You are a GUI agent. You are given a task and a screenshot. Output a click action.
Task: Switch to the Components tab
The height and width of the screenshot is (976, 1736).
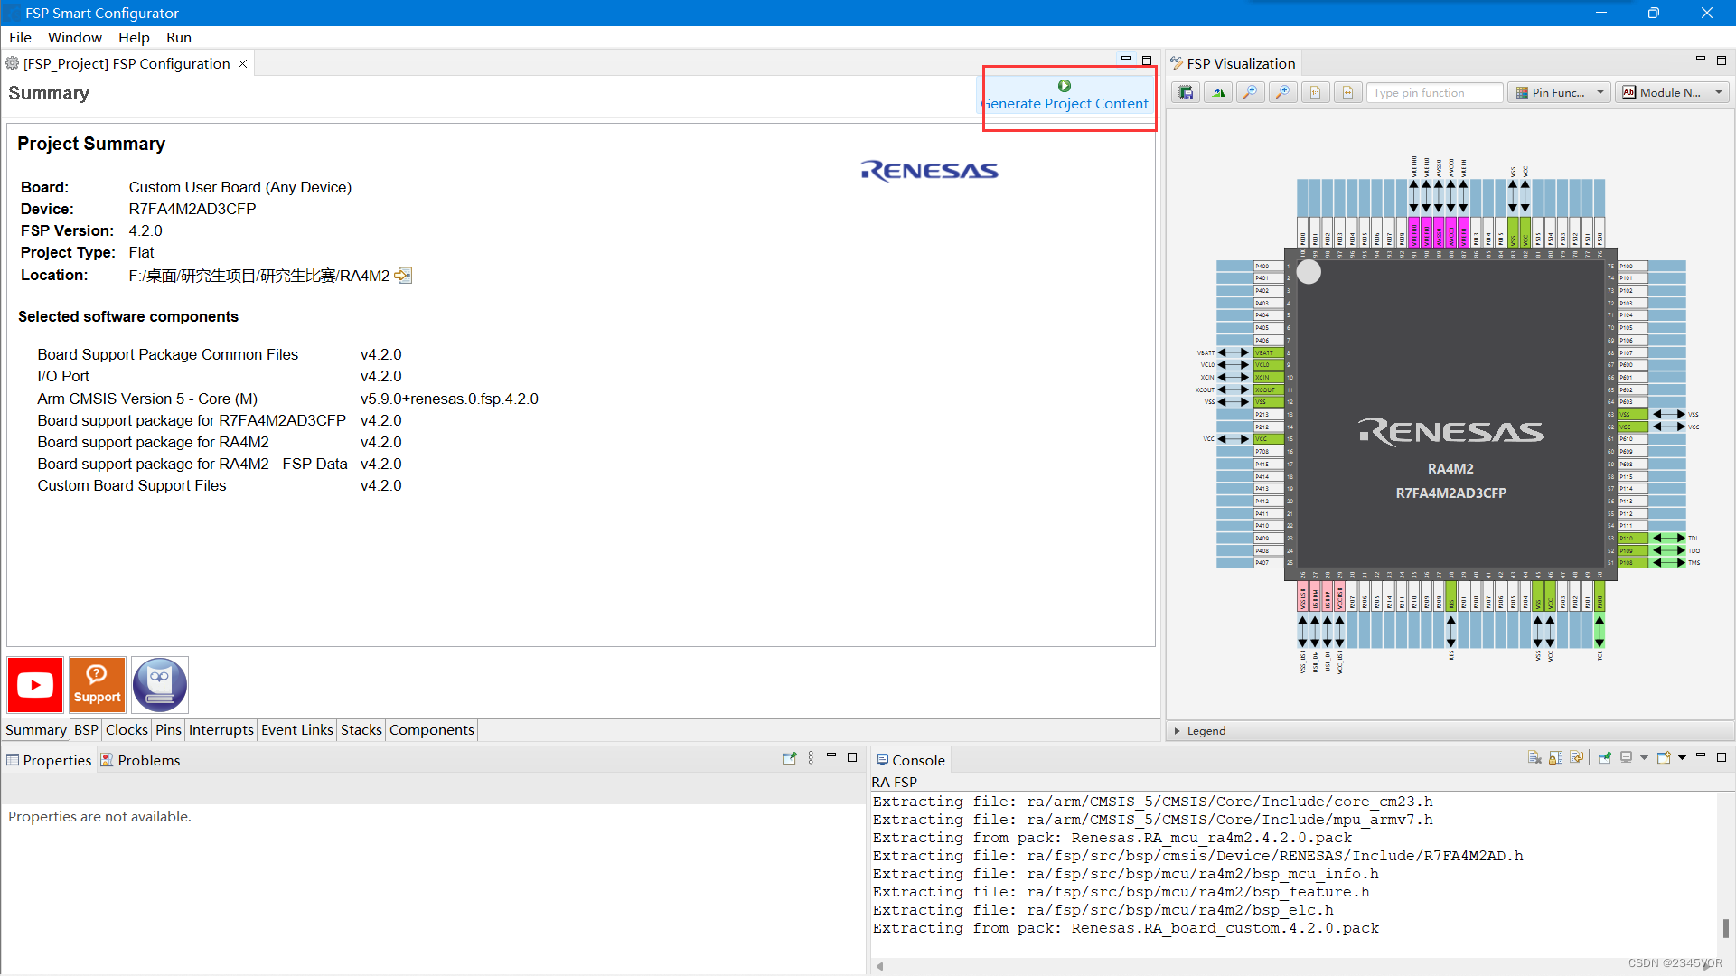point(432,729)
